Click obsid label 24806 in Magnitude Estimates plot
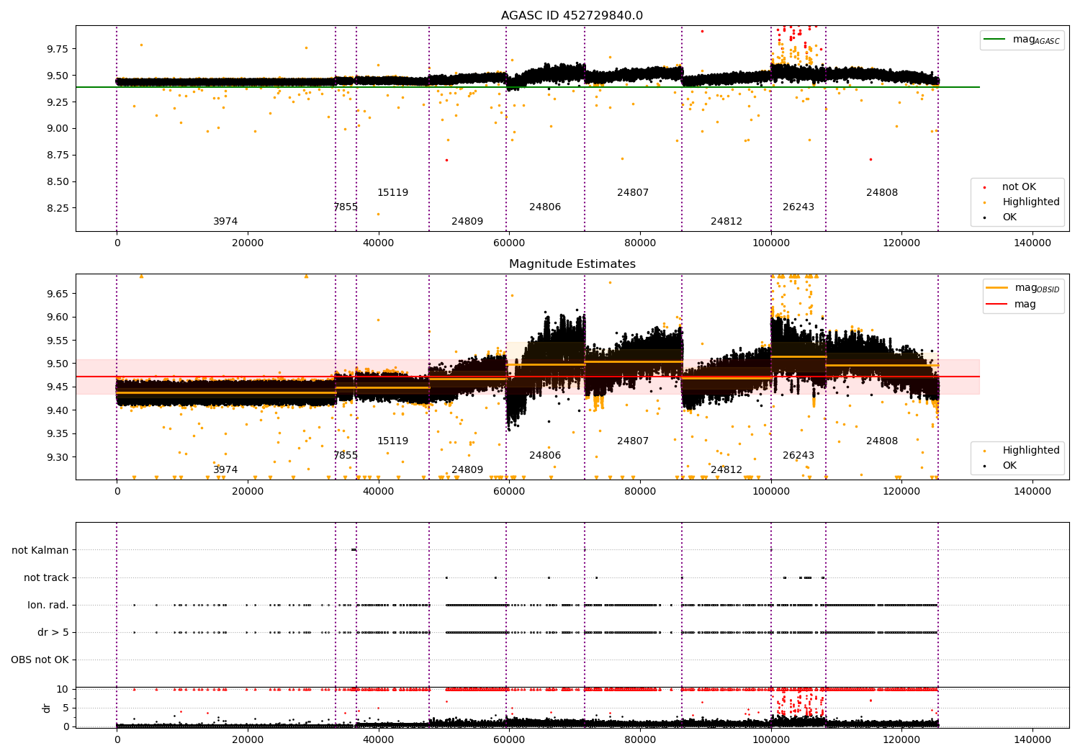 [x=545, y=456]
